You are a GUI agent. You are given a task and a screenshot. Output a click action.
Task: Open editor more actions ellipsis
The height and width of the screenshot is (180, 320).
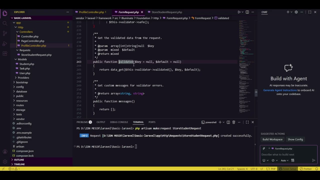[x=253, y=12]
